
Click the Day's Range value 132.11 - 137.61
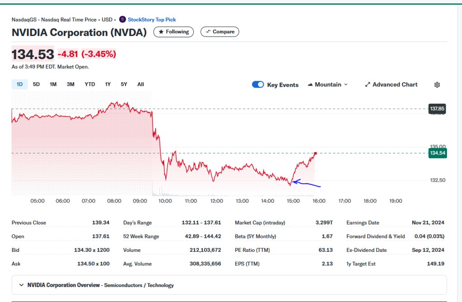coord(201,223)
